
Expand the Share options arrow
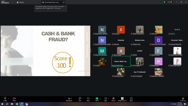tap(100, 98)
